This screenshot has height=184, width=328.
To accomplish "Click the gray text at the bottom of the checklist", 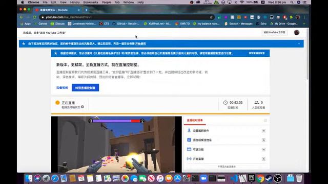I will pyautogui.click(x=227, y=167).
